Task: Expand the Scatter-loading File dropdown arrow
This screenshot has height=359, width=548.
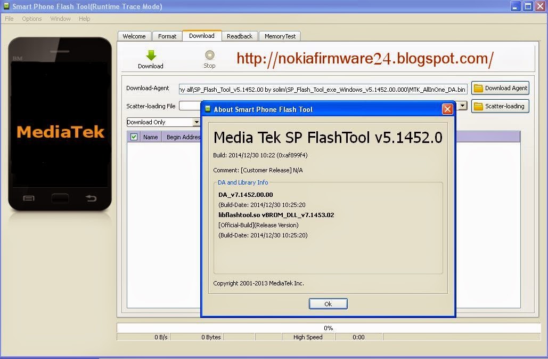Action: pyautogui.click(x=462, y=105)
